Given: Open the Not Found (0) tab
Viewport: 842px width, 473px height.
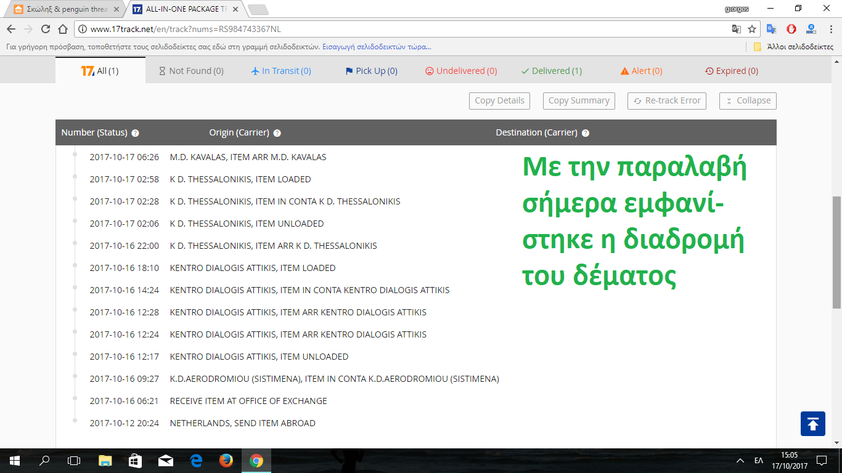Looking at the screenshot, I should tap(191, 71).
